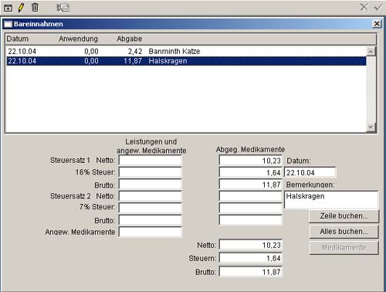Click the Datum field showing 22.10.04

coord(310,172)
